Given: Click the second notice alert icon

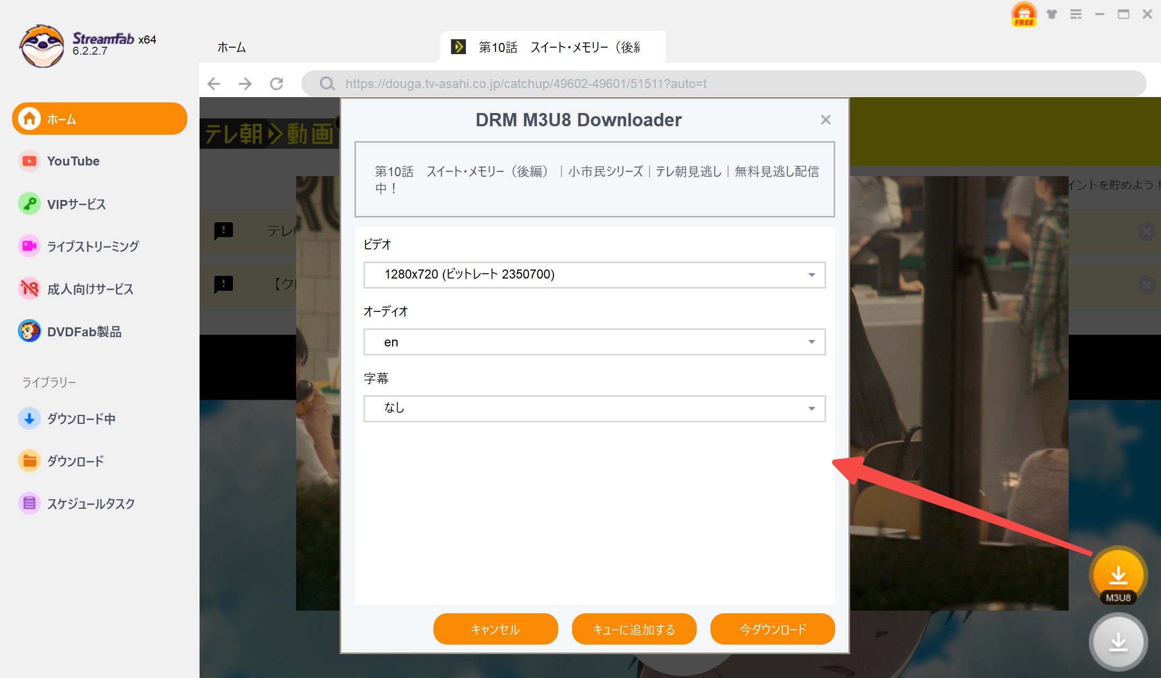Looking at the screenshot, I should click(x=223, y=284).
